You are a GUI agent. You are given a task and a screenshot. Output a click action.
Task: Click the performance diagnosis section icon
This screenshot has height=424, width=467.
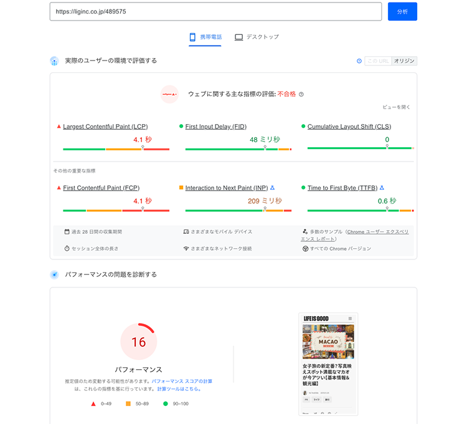tap(54, 274)
